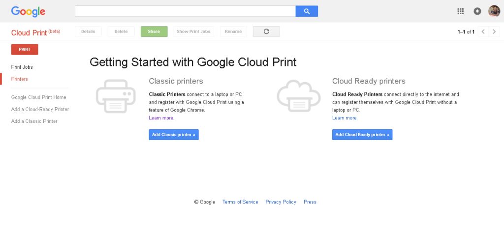Click the Getting Started with Google Cloud Print heading
The image size is (504, 235).
pos(193,62)
